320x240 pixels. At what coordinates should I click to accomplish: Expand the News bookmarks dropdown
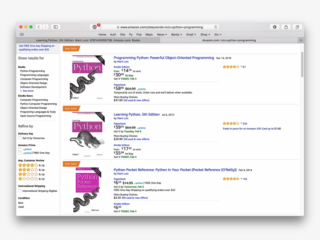[162, 34]
